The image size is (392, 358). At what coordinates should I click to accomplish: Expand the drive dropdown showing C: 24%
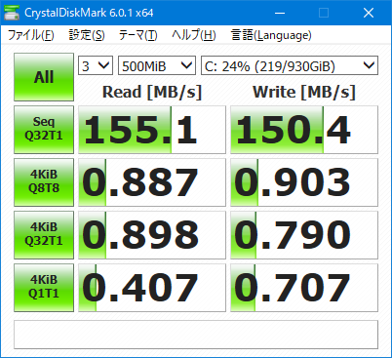point(290,65)
